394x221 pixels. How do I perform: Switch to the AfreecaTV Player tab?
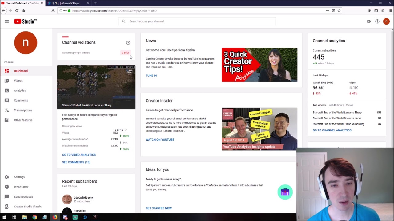pos(68,3)
